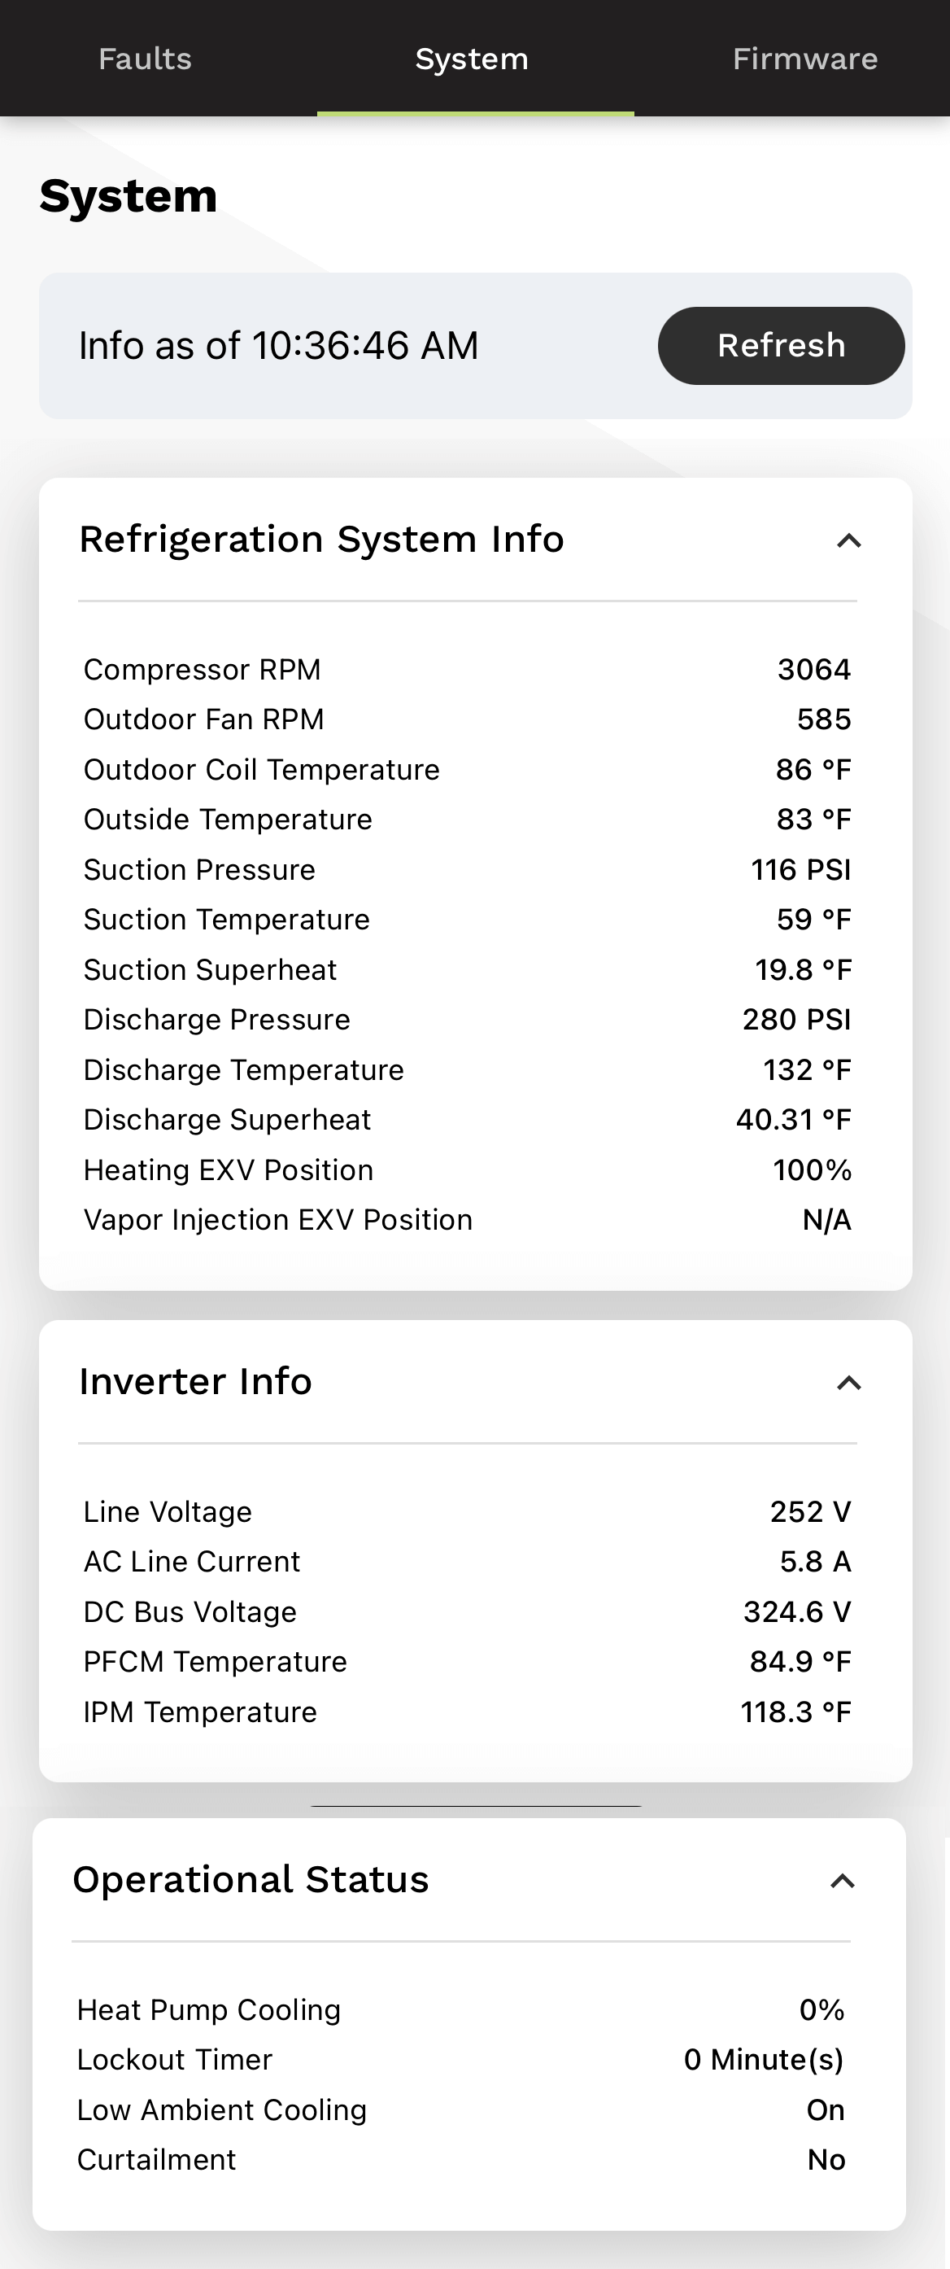Tap the Inverter Info heading text
This screenshot has height=2269, width=950.
pos(195,1381)
